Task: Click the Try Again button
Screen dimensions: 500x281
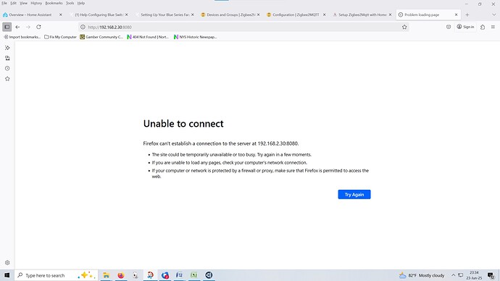Action: click(x=354, y=194)
